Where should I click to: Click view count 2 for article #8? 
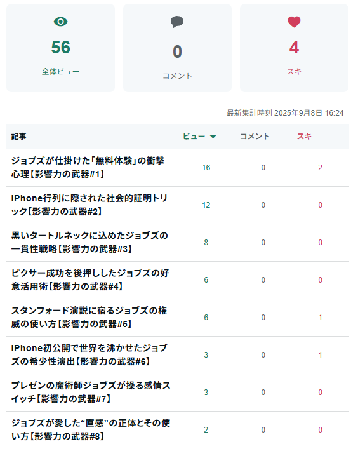pos(206,429)
